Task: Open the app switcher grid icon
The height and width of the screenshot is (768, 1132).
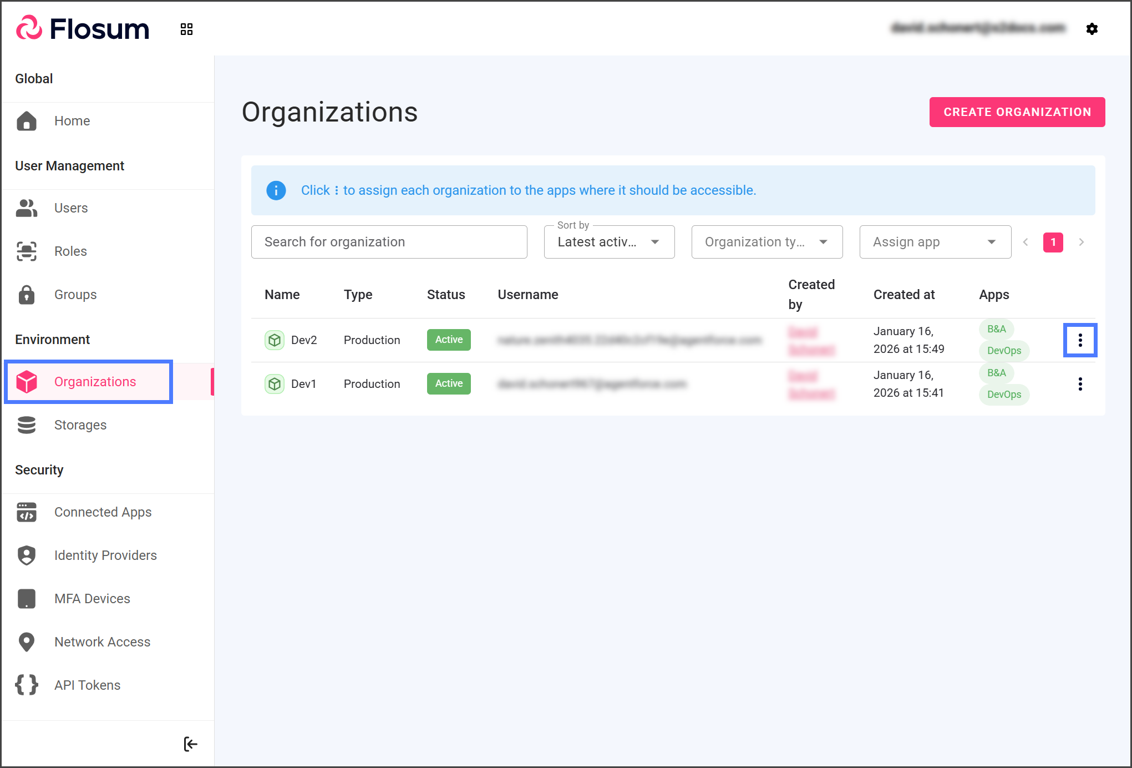Action: pyautogui.click(x=186, y=29)
